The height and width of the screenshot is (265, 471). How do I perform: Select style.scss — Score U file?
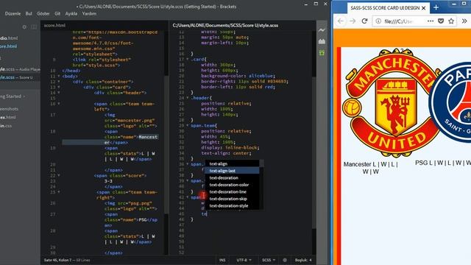pos(16,77)
